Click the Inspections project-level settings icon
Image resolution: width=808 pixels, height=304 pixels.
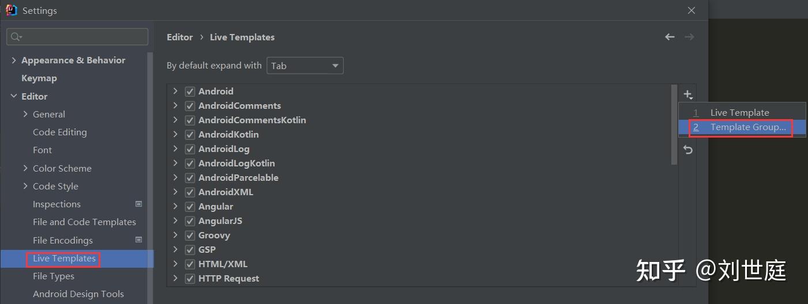tap(138, 204)
